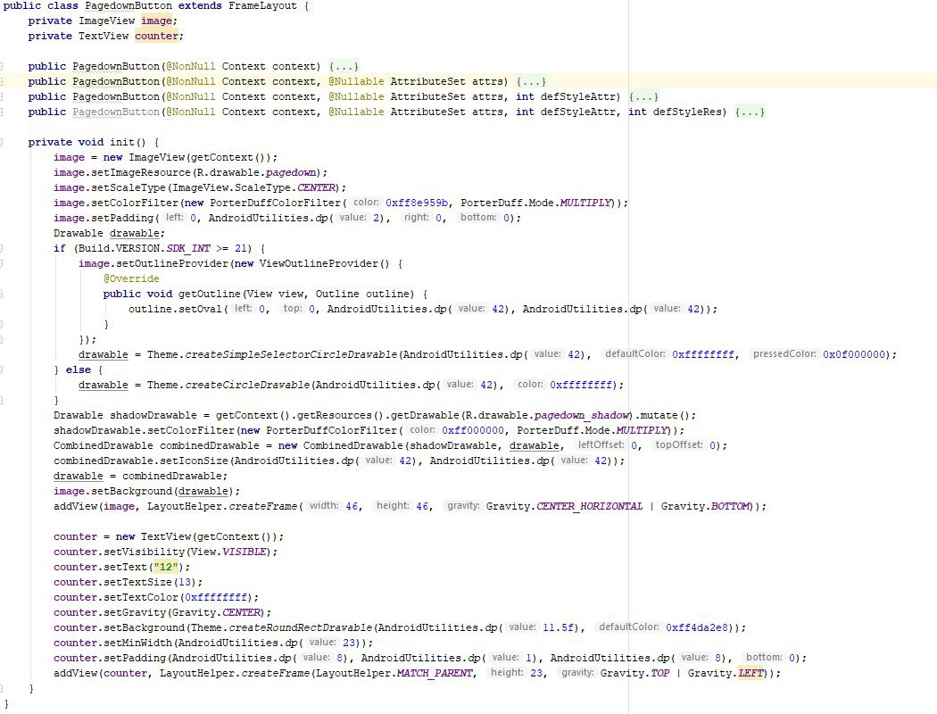
Task: Expand folded body of constructor ending with defStyleAttr
Action: [x=643, y=96]
